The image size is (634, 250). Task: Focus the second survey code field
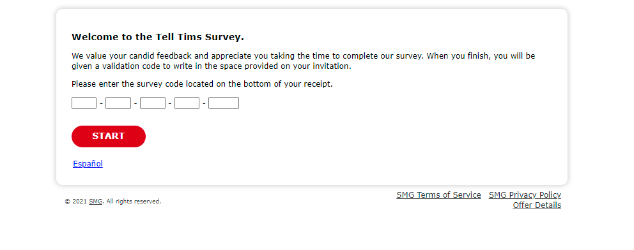(118, 103)
